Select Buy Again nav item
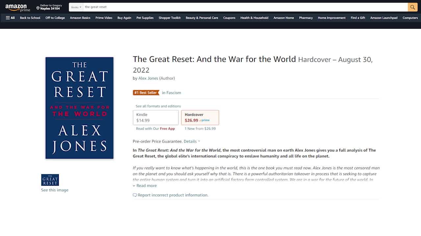421x236 pixels. (x=124, y=18)
